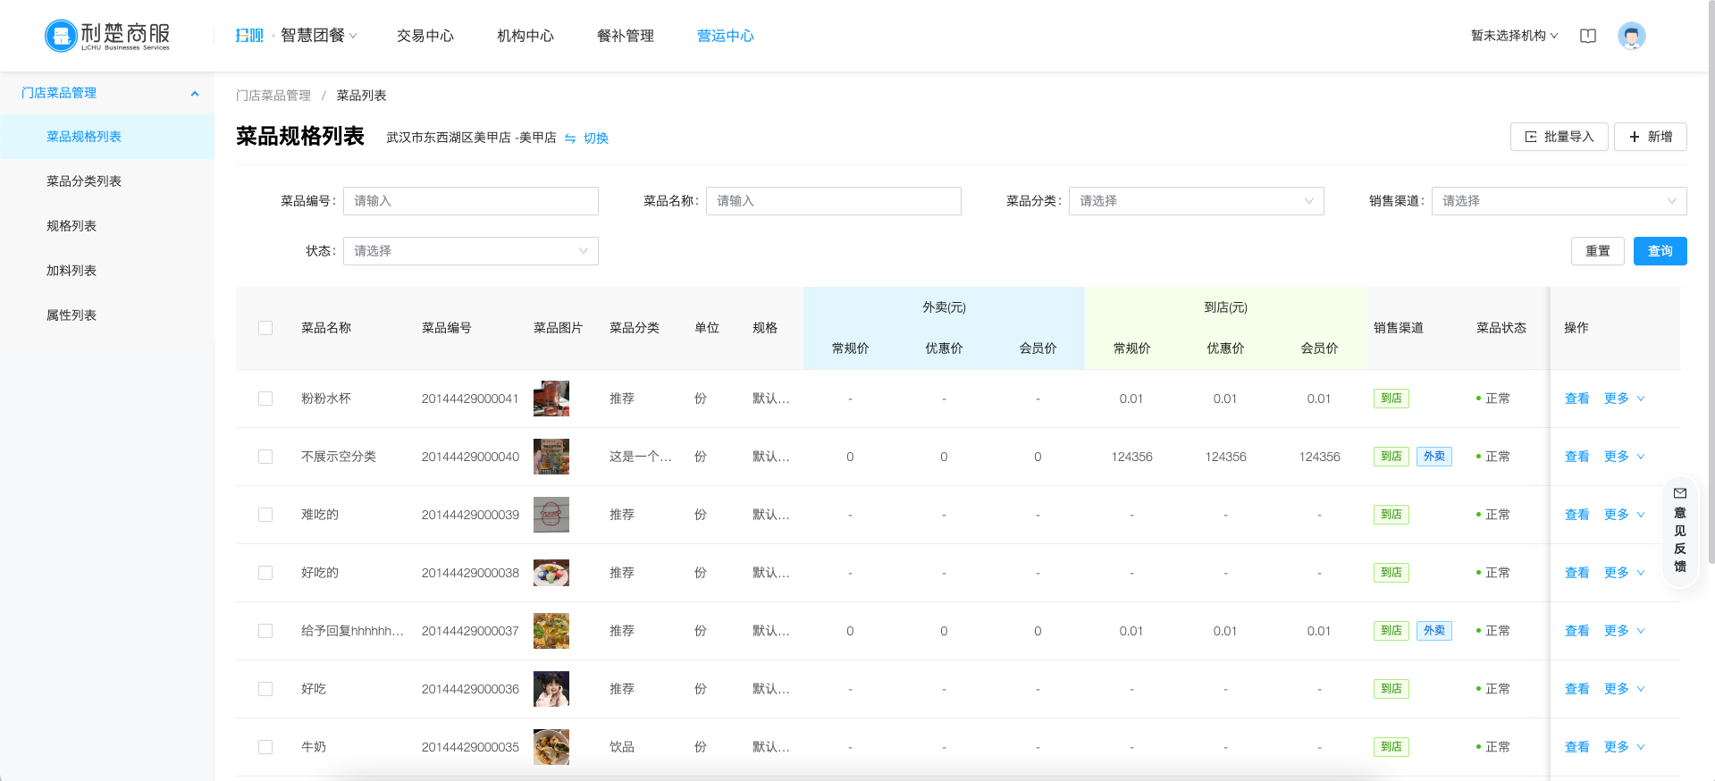Open thumbnail of 不展示空分类 dish
The height and width of the screenshot is (781, 1715).
551,457
